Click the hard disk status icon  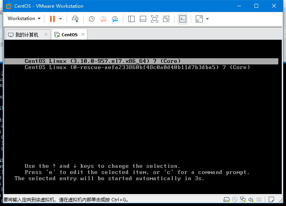point(227,199)
